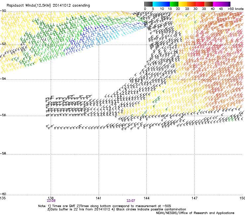Click the 'Times are GMT' note line
245x215 pixels.
[x=104, y=206]
